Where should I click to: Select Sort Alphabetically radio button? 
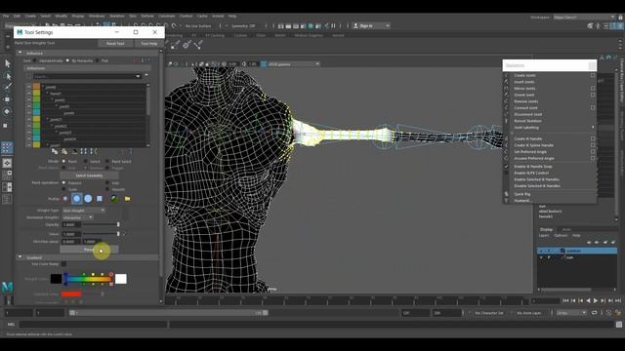tap(35, 60)
